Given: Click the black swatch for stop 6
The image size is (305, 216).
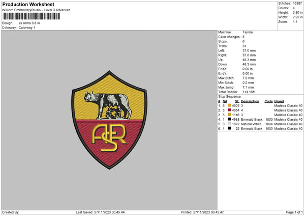Looking at the screenshot, I should [x=229, y=128].
